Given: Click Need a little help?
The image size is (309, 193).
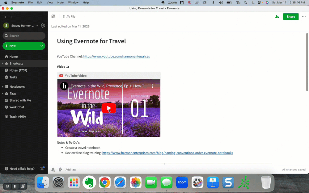Looking at the screenshot, I should click(x=19, y=169).
